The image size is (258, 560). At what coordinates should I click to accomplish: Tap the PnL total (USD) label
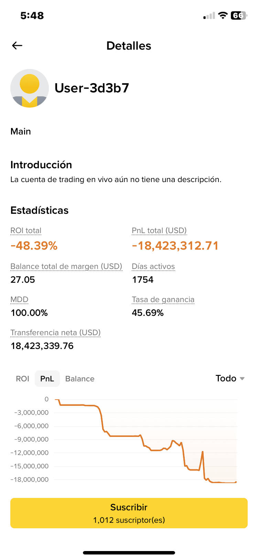[159, 230]
